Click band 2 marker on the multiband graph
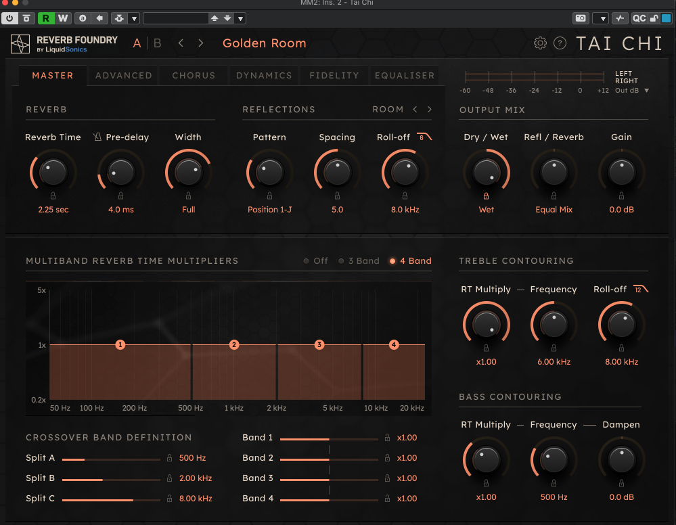676x525 pixels. 234,344
